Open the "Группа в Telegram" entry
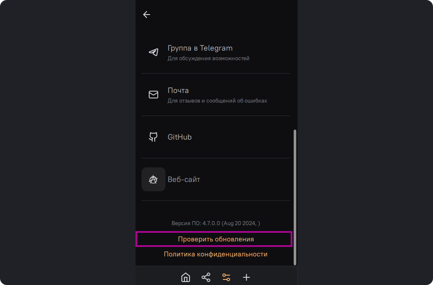Image resolution: width=433 pixels, height=285 pixels. click(x=200, y=48)
